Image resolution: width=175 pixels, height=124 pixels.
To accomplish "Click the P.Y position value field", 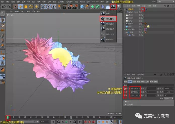I will 135,92.
